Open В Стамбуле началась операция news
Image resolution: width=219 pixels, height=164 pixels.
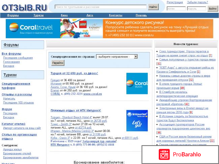click(177, 94)
